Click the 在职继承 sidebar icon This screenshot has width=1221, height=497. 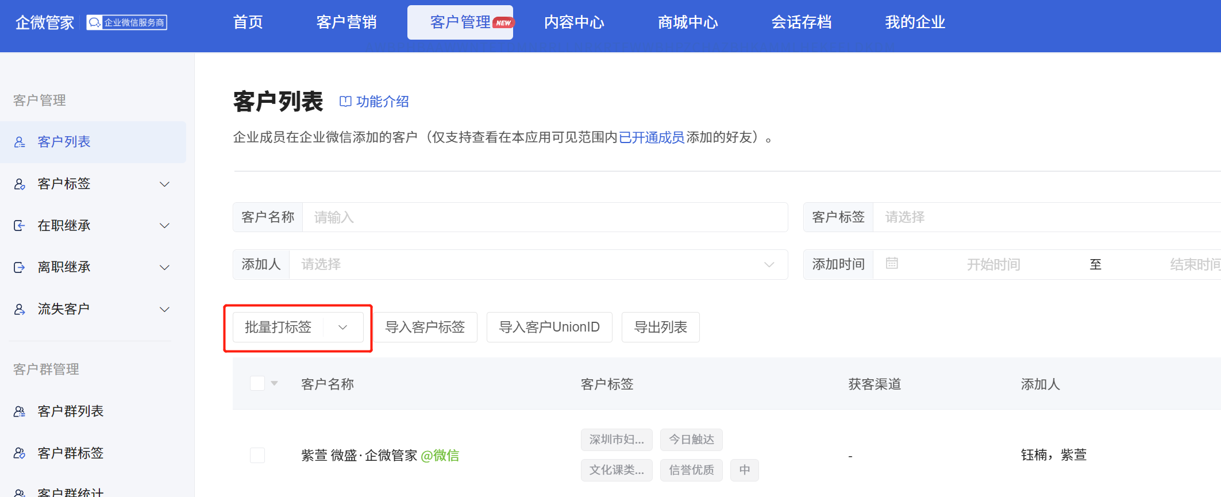20,225
